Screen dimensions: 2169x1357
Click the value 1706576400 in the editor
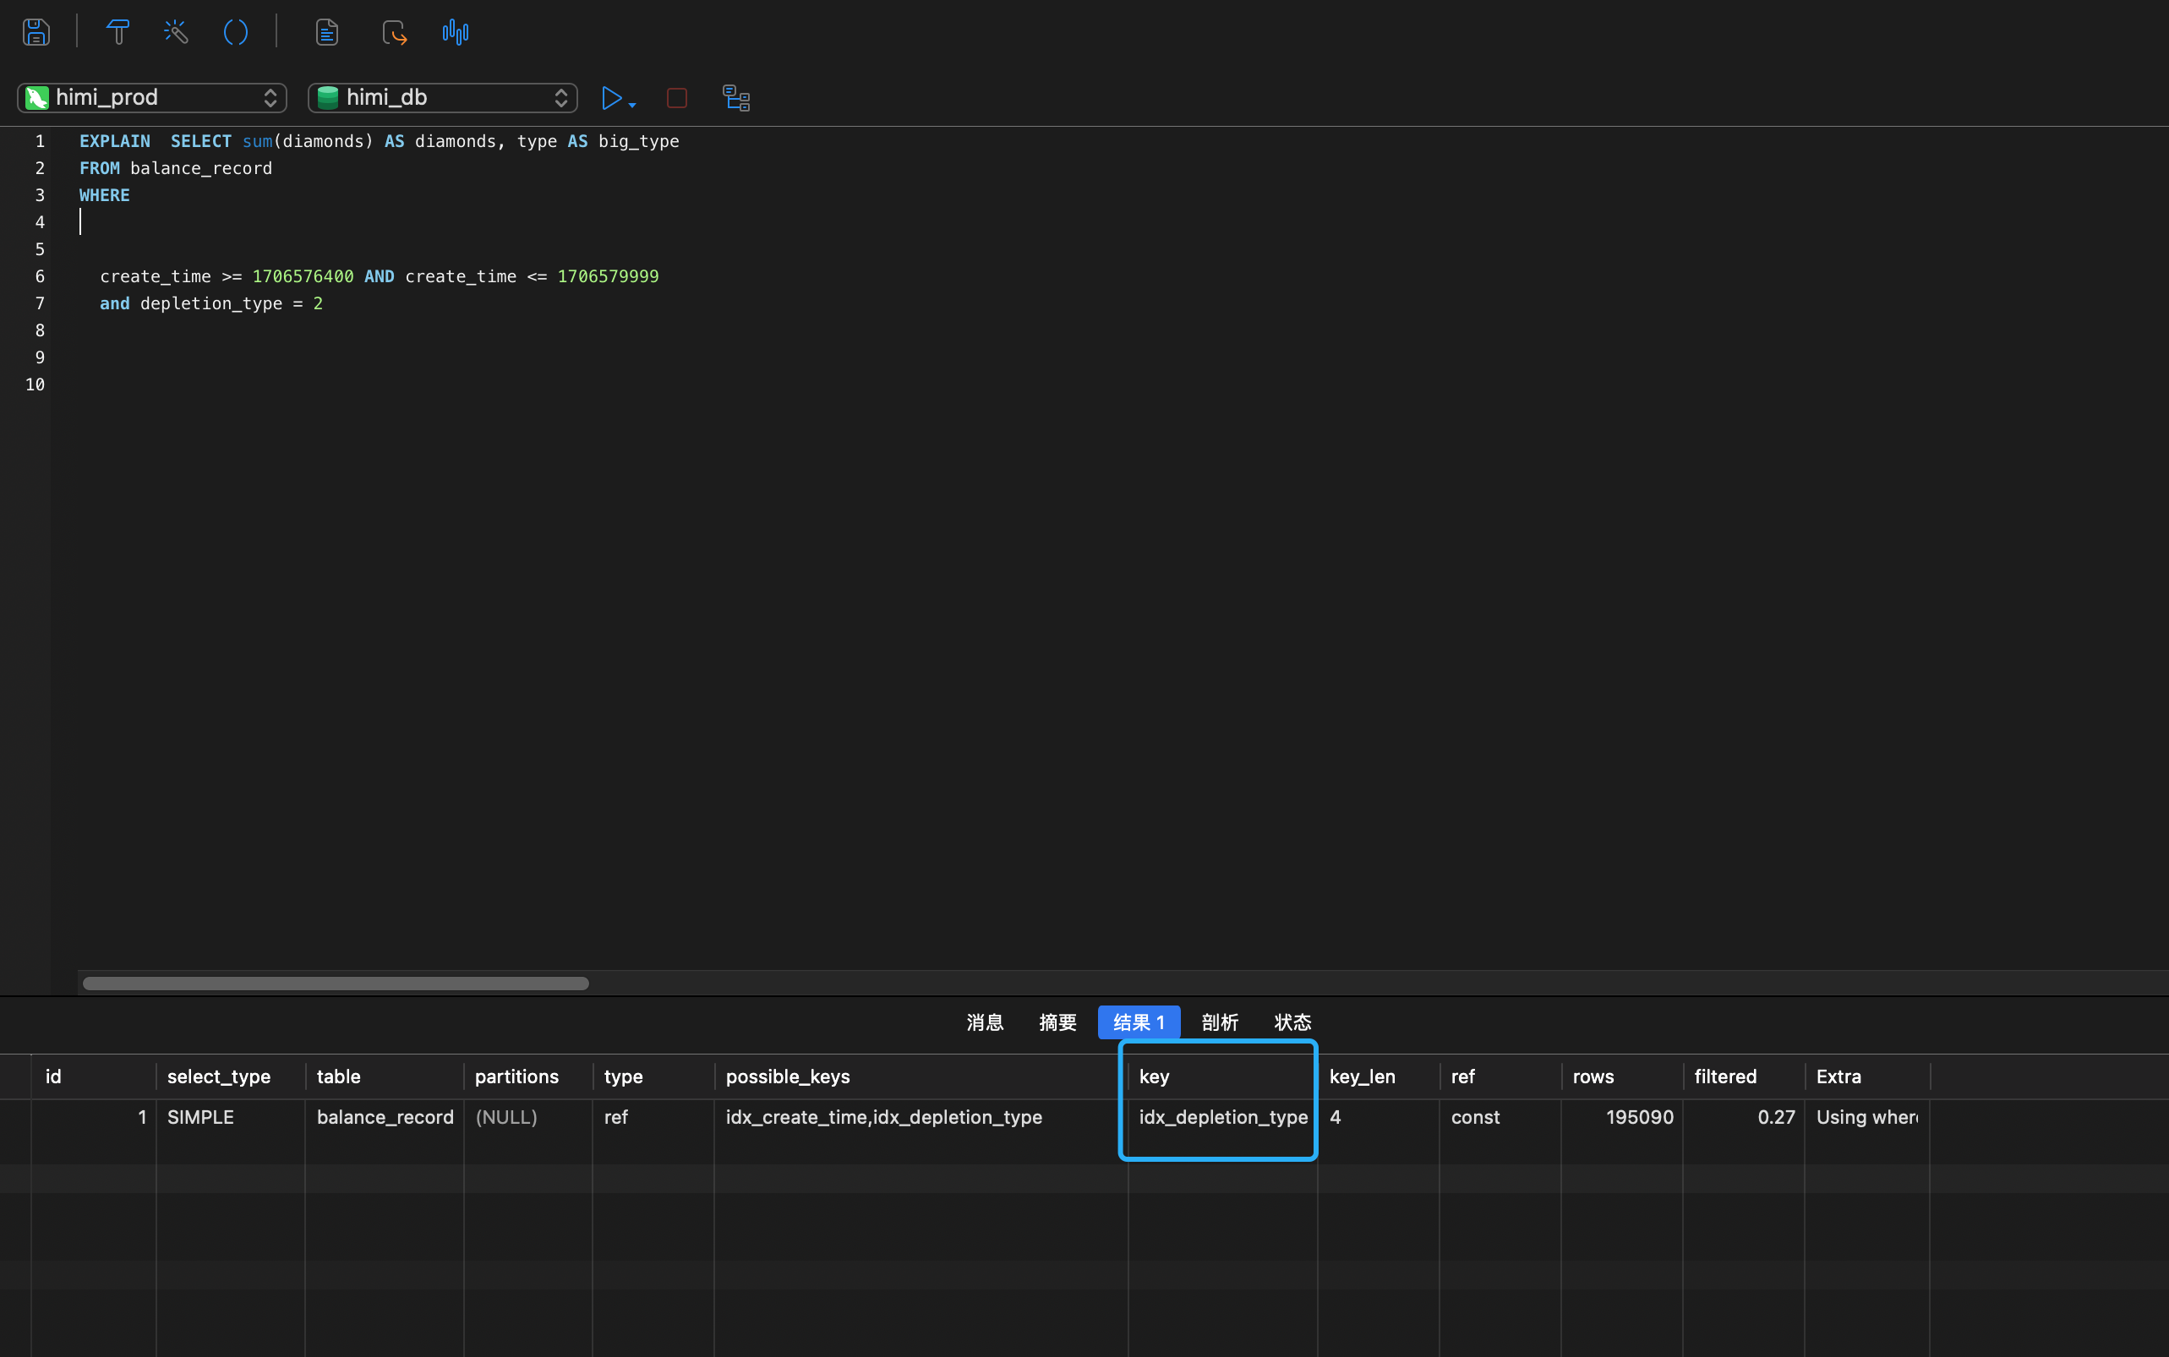pyautogui.click(x=303, y=276)
